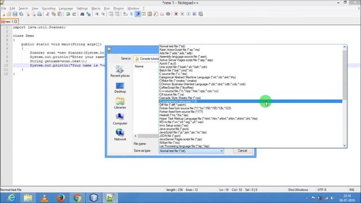Open the Plugins menu

pos(118,8)
